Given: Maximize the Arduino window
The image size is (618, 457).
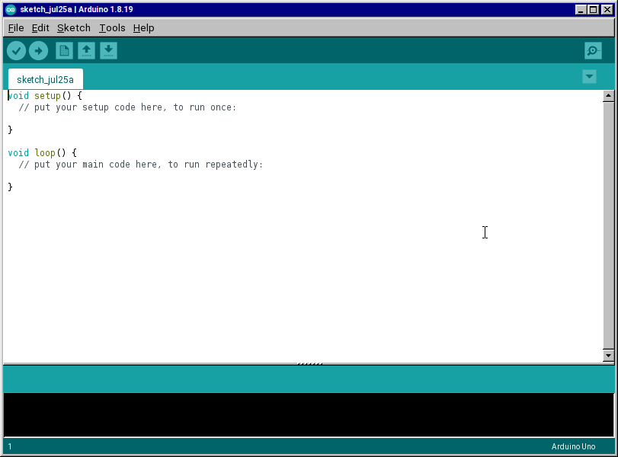Looking at the screenshot, I should [x=593, y=9].
